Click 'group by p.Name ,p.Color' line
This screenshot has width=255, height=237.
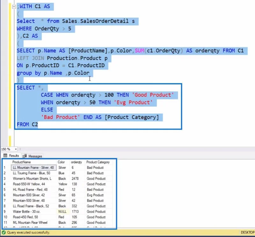tap(53, 73)
